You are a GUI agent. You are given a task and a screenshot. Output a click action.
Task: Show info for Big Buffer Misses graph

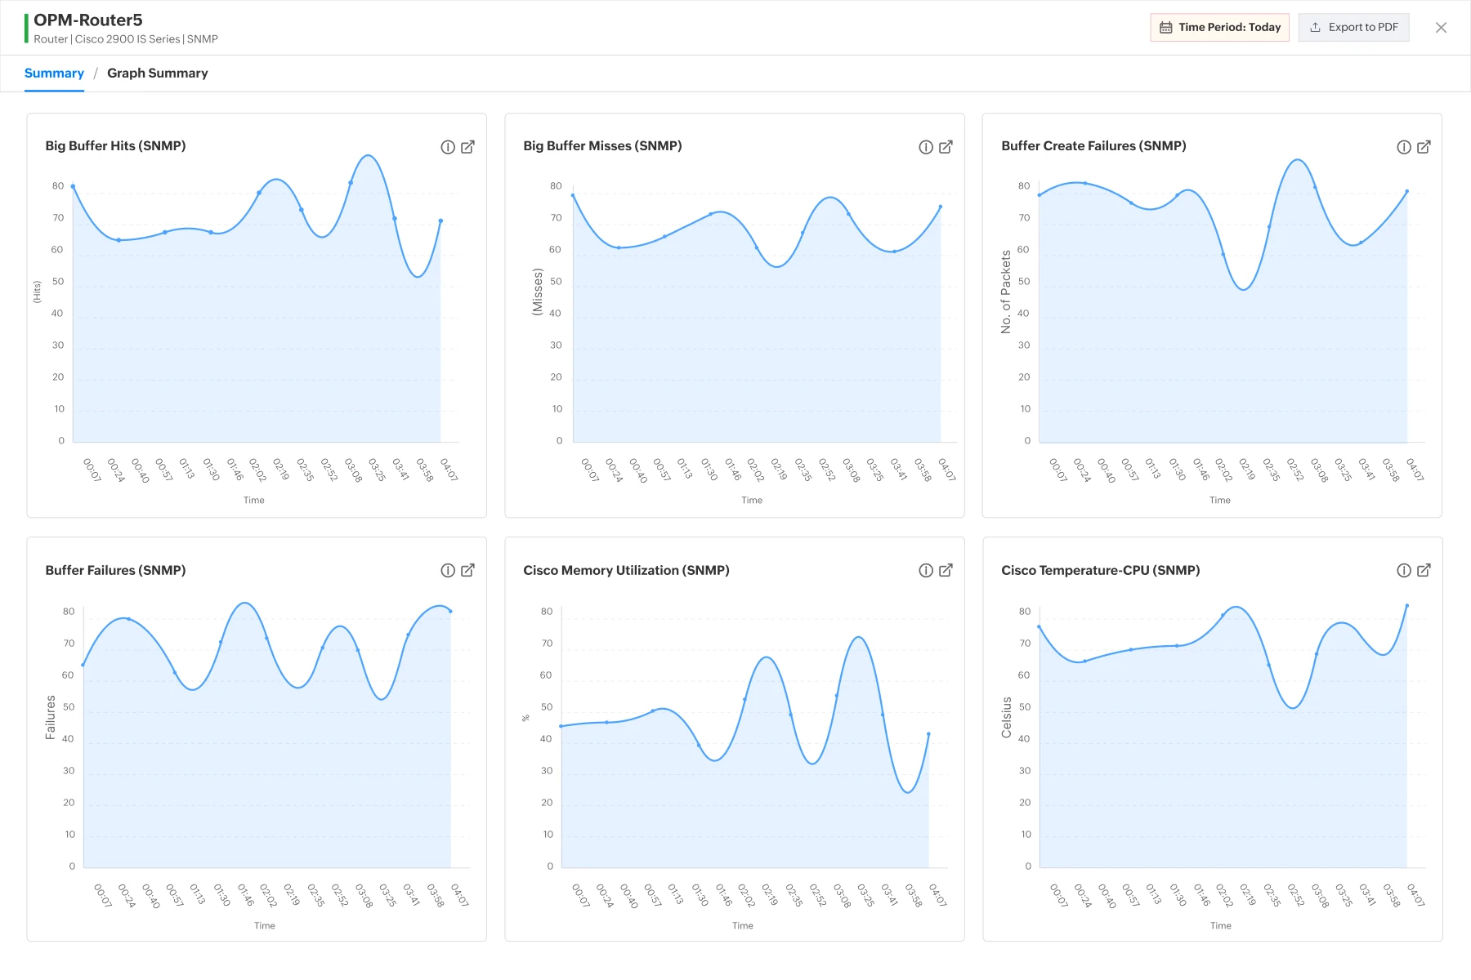[926, 147]
